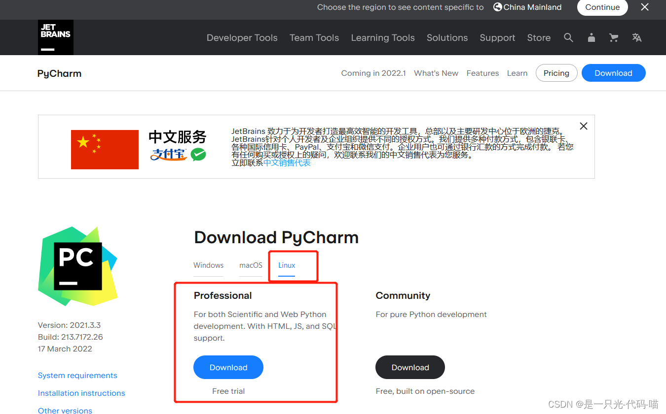Select the Linux tab

[287, 265]
